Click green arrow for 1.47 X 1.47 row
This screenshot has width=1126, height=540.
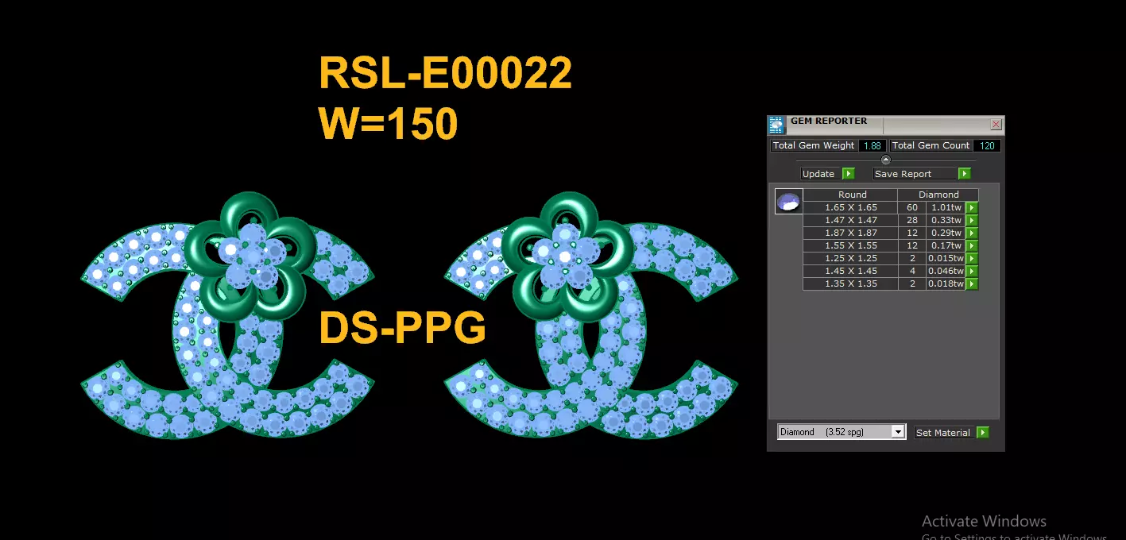coord(971,221)
